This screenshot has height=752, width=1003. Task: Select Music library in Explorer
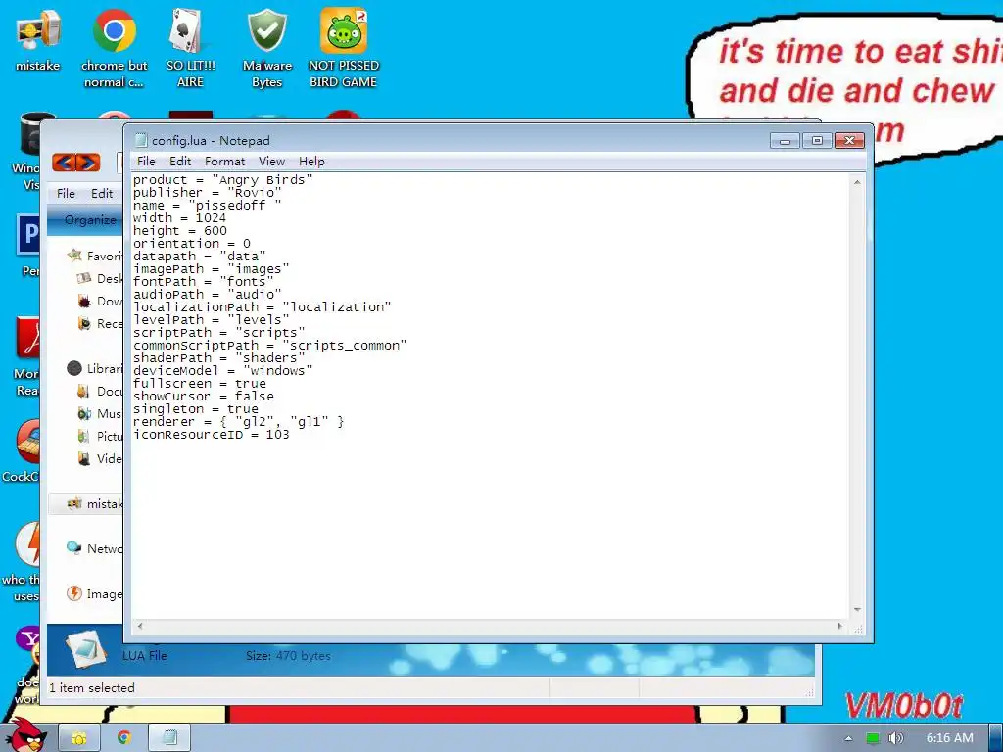(101, 414)
